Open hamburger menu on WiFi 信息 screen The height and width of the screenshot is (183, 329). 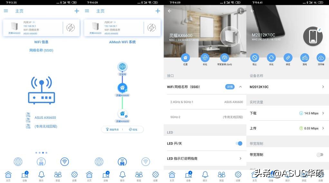point(6,11)
